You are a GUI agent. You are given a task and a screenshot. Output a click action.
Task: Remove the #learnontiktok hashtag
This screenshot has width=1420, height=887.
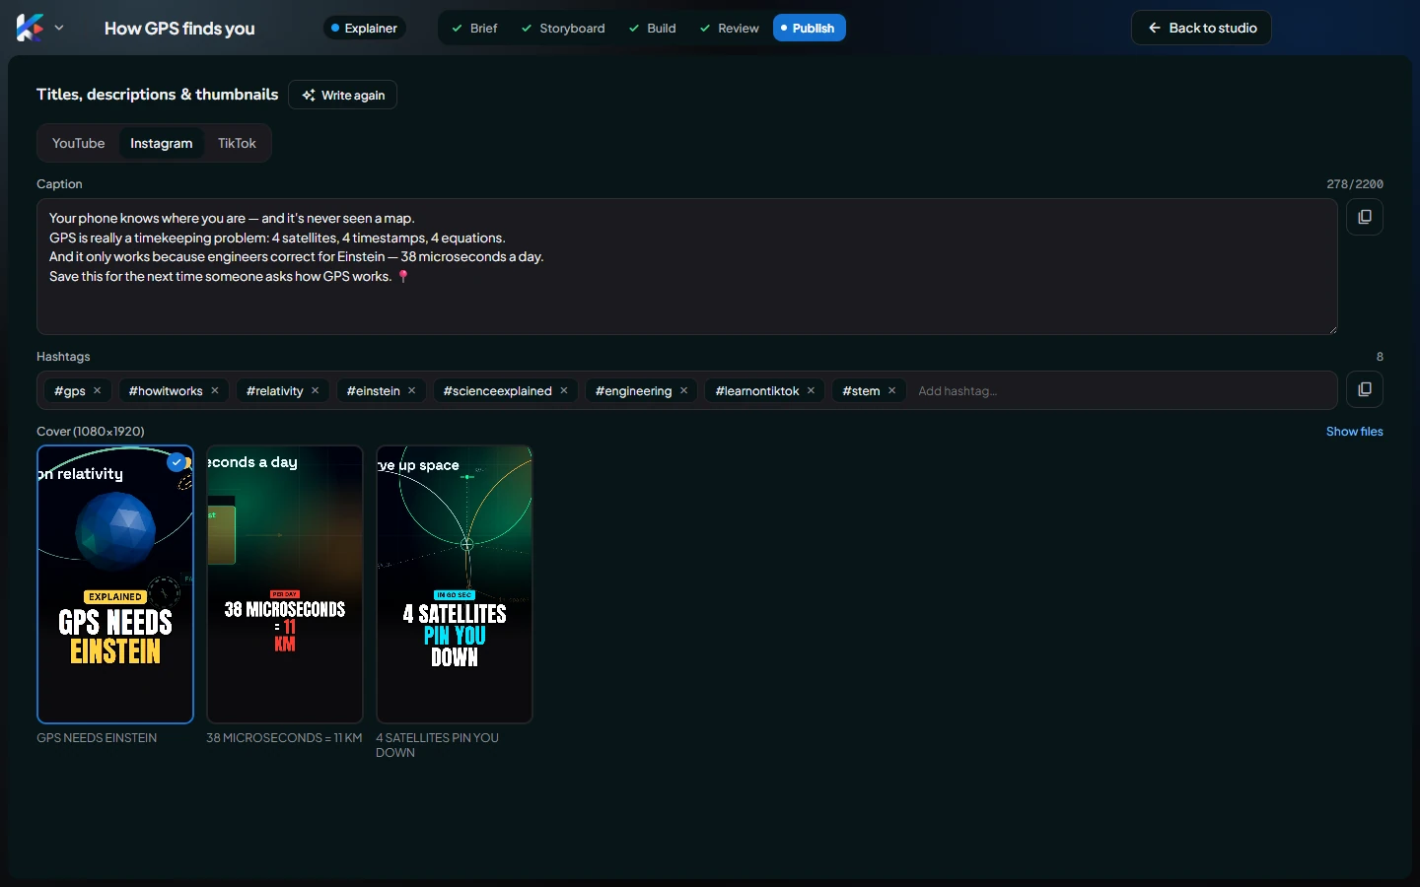[x=812, y=390]
